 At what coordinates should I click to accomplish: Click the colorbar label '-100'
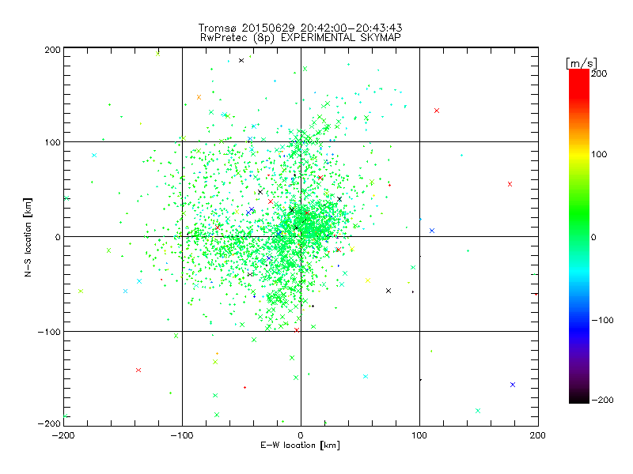click(602, 321)
